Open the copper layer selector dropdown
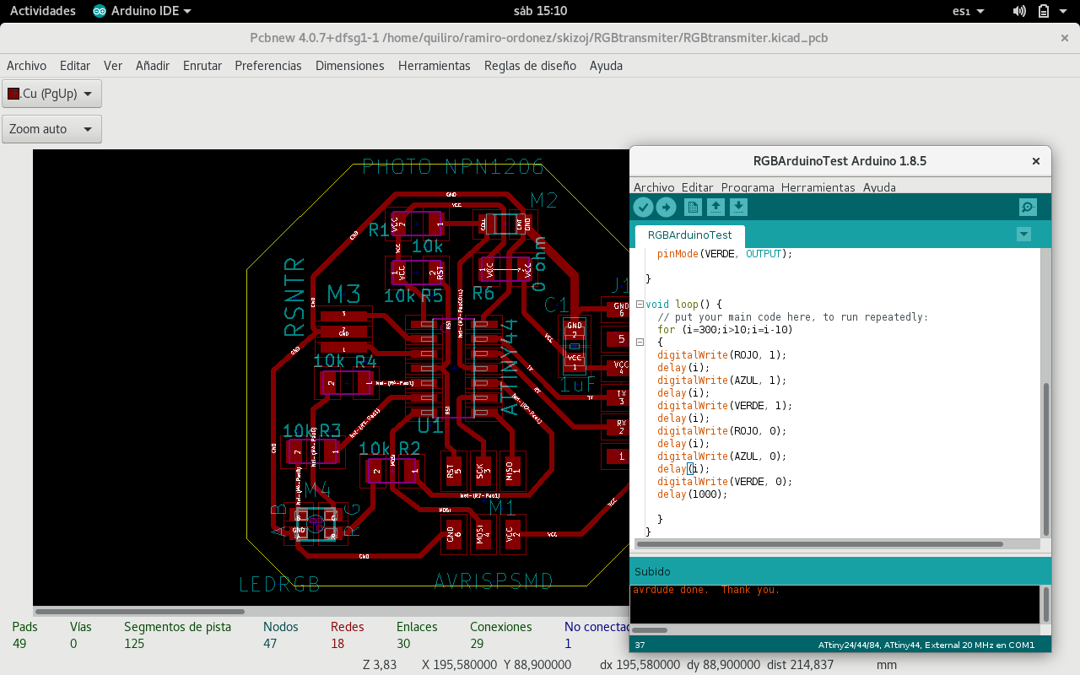Image resolution: width=1080 pixels, height=675 pixels. (x=52, y=94)
